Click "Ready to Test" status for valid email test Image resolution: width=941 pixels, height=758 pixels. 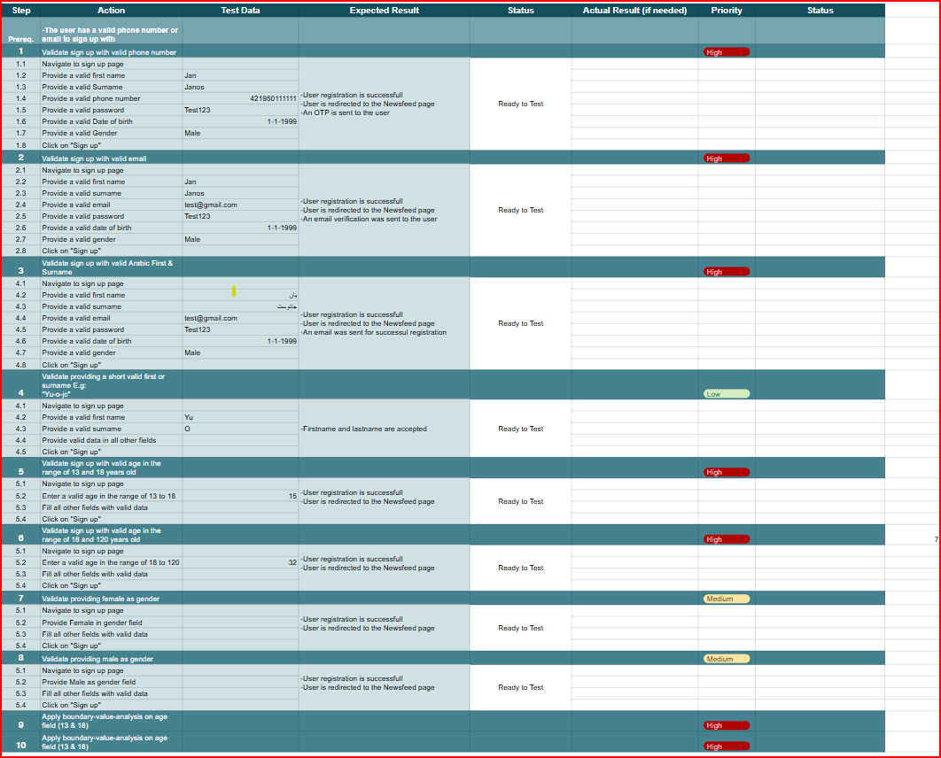[x=520, y=210]
